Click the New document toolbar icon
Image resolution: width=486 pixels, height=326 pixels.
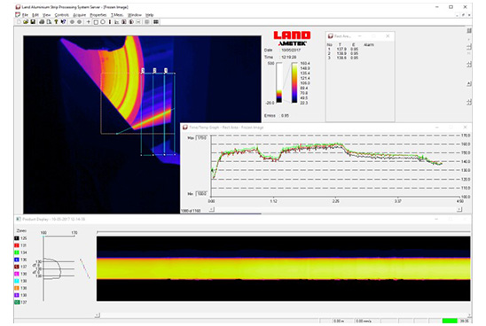click(x=19, y=21)
